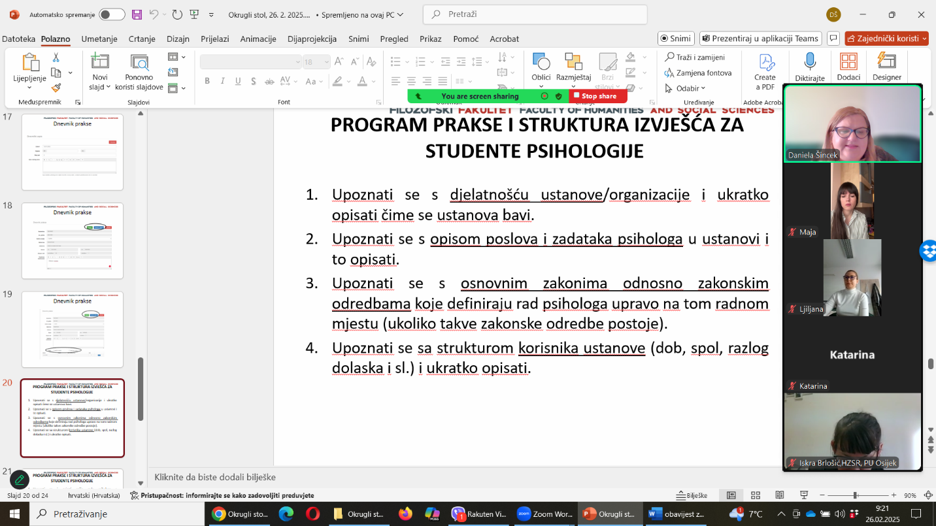The image size is (936, 526).
Task: Toggle the Automatsko spremanje switch
Action: (x=112, y=14)
